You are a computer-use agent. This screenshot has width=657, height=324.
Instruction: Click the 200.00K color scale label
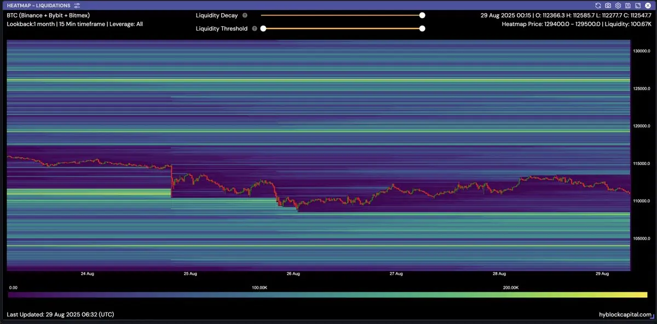tap(510, 287)
